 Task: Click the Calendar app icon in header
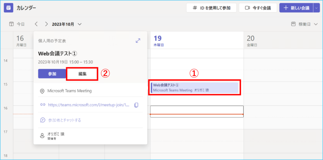point(9,8)
